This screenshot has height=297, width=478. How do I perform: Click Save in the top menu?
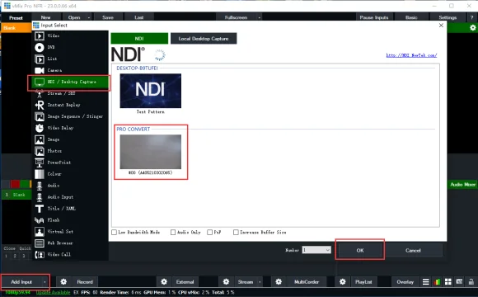108,17
